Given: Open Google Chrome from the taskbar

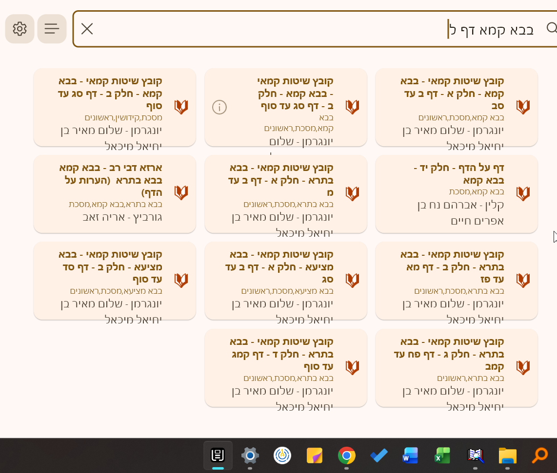Looking at the screenshot, I should [x=346, y=456].
